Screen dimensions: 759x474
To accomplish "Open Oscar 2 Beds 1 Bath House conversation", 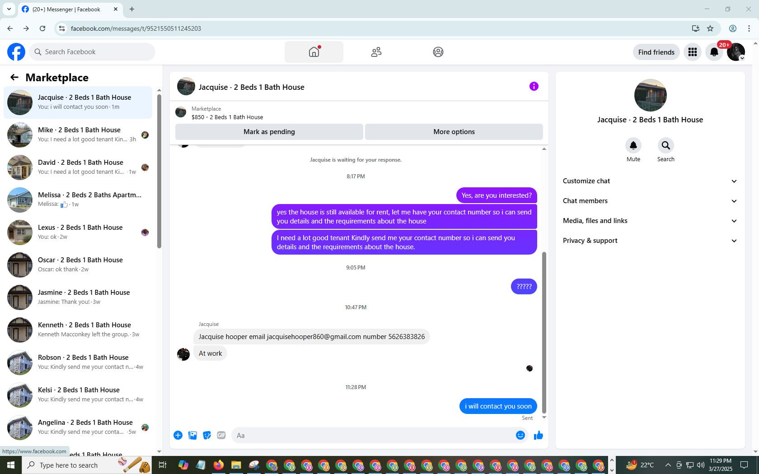I will tap(78, 265).
